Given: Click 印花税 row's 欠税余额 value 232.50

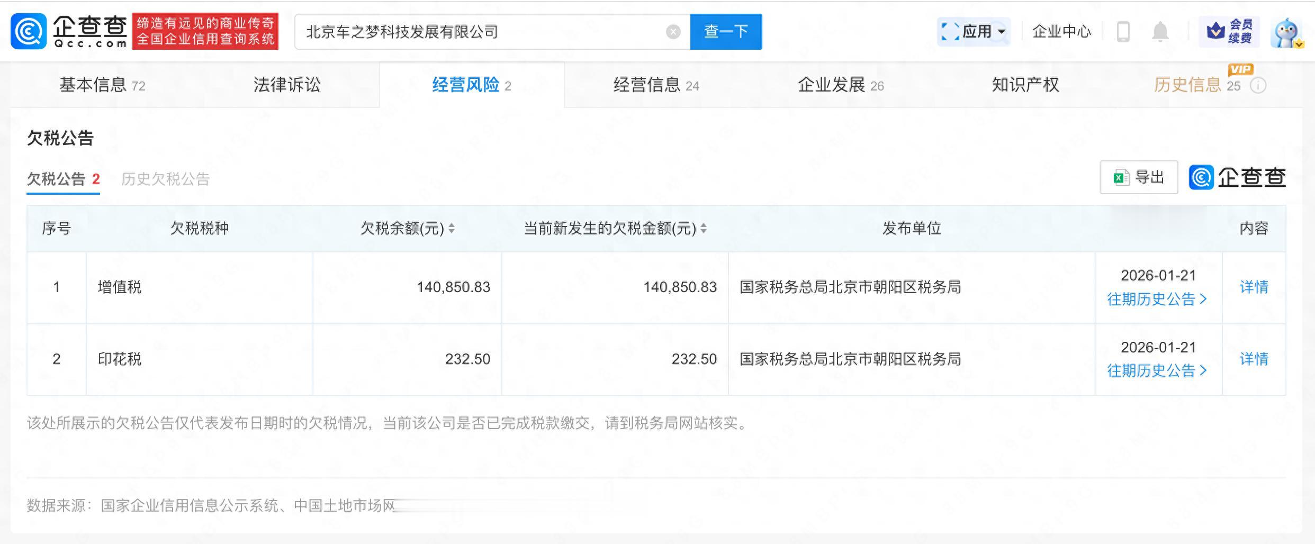Looking at the screenshot, I should [468, 359].
